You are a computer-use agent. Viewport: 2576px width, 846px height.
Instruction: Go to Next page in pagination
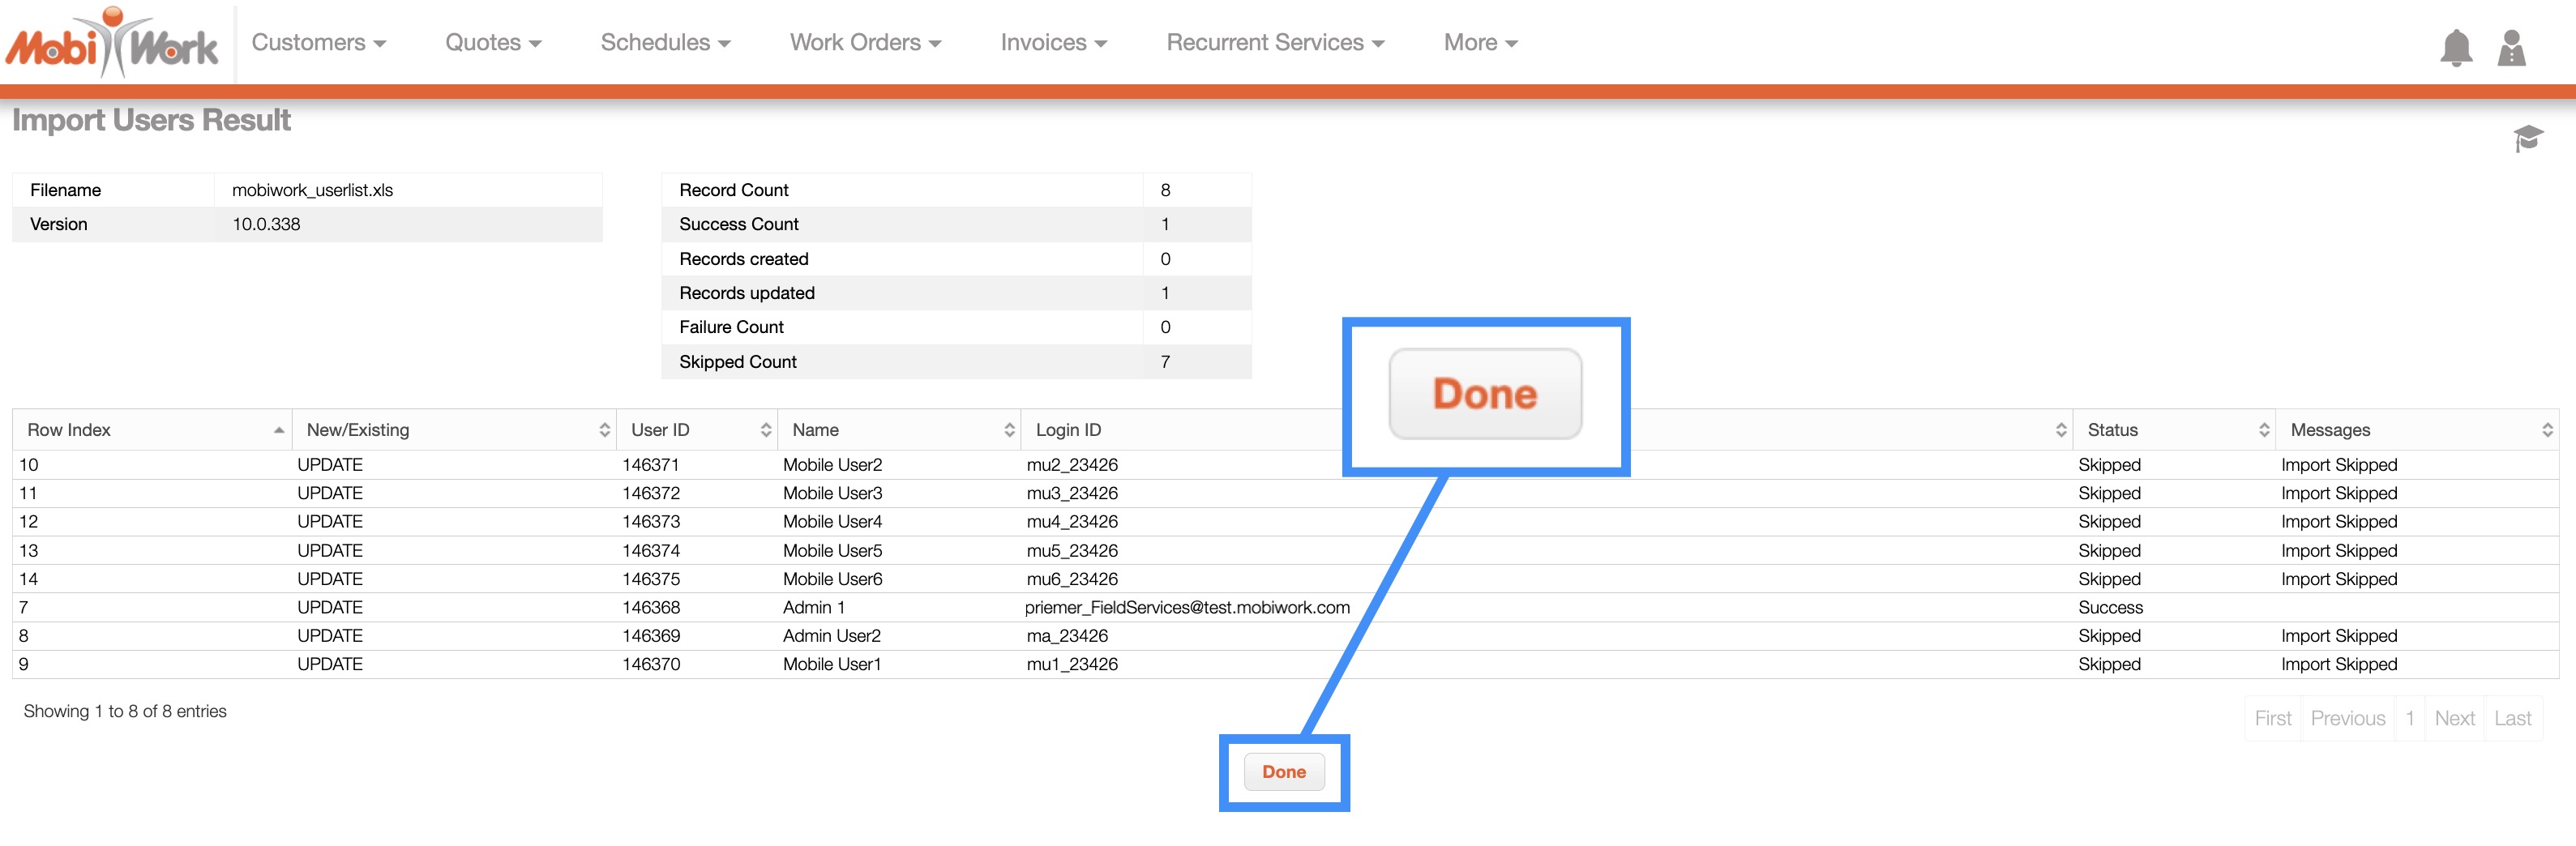click(2454, 718)
